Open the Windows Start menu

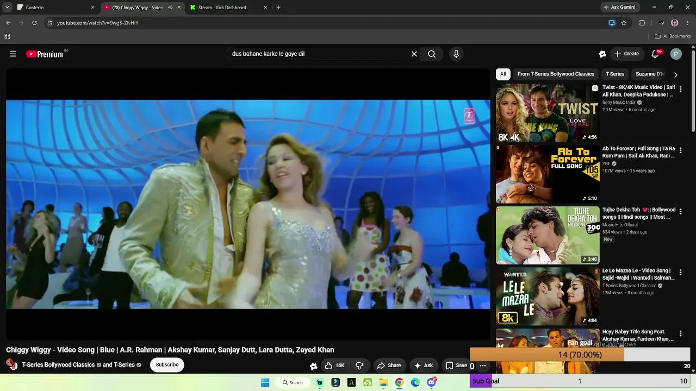click(265, 382)
